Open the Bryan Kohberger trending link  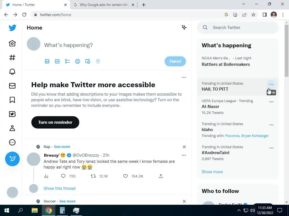tap(255, 136)
